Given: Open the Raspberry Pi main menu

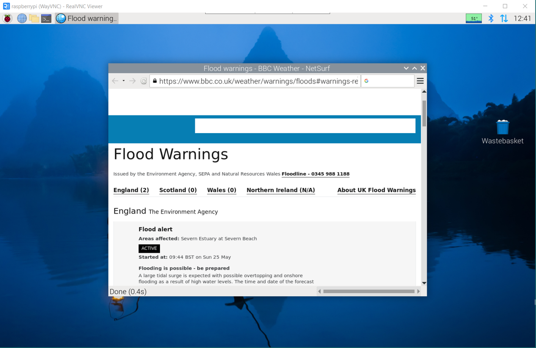Looking at the screenshot, I should pos(7,18).
